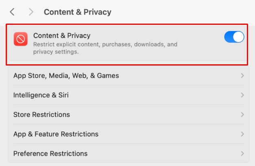
Task: Select the Store Restrictions label
Action: [x=41, y=115]
